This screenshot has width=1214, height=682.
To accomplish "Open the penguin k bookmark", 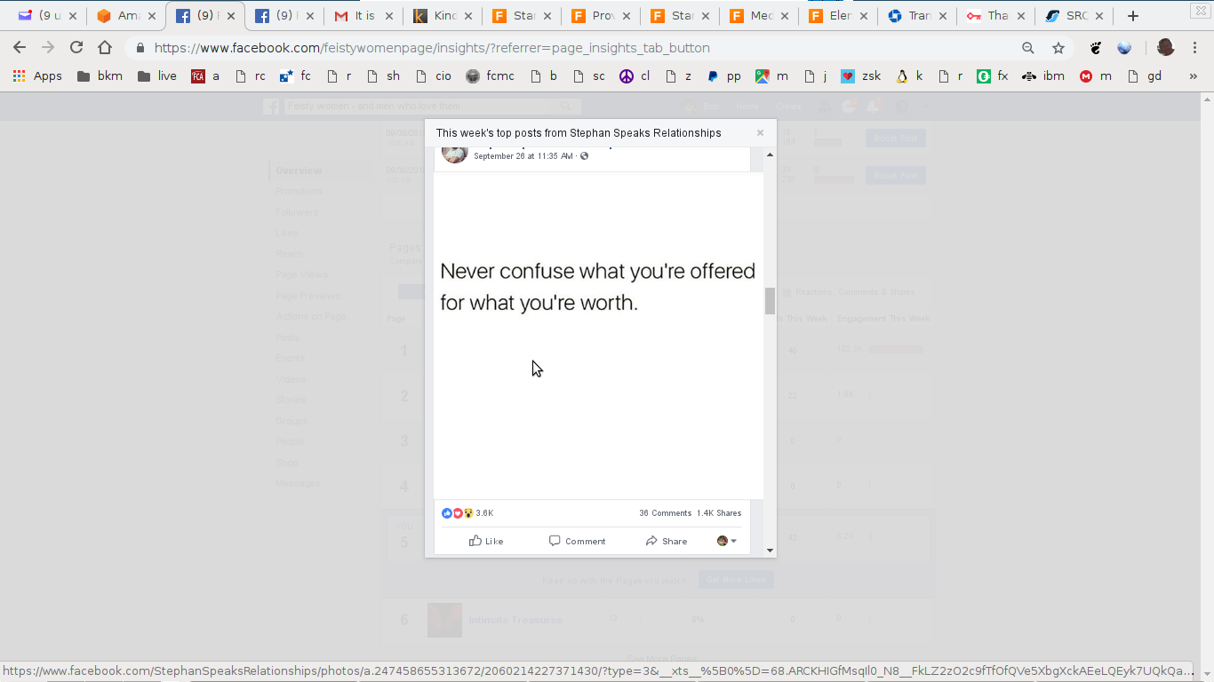I will click(x=909, y=76).
